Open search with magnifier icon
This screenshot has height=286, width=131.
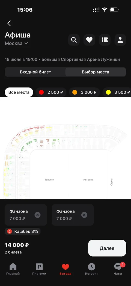74,40
